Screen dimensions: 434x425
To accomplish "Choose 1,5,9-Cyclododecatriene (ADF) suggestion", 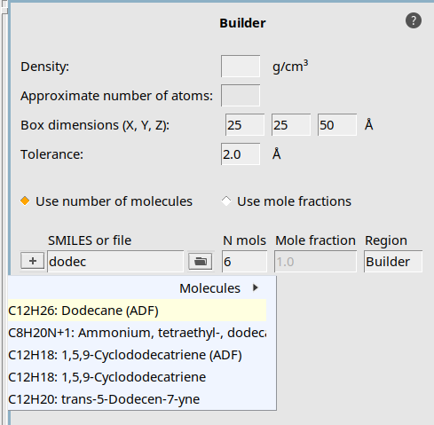I will (138, 355).
